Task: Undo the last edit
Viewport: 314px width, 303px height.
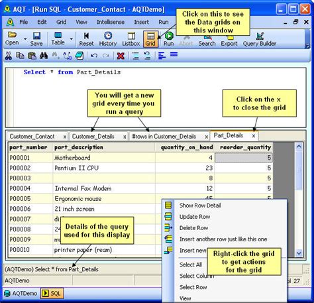Action: click(x=94, y=56)
